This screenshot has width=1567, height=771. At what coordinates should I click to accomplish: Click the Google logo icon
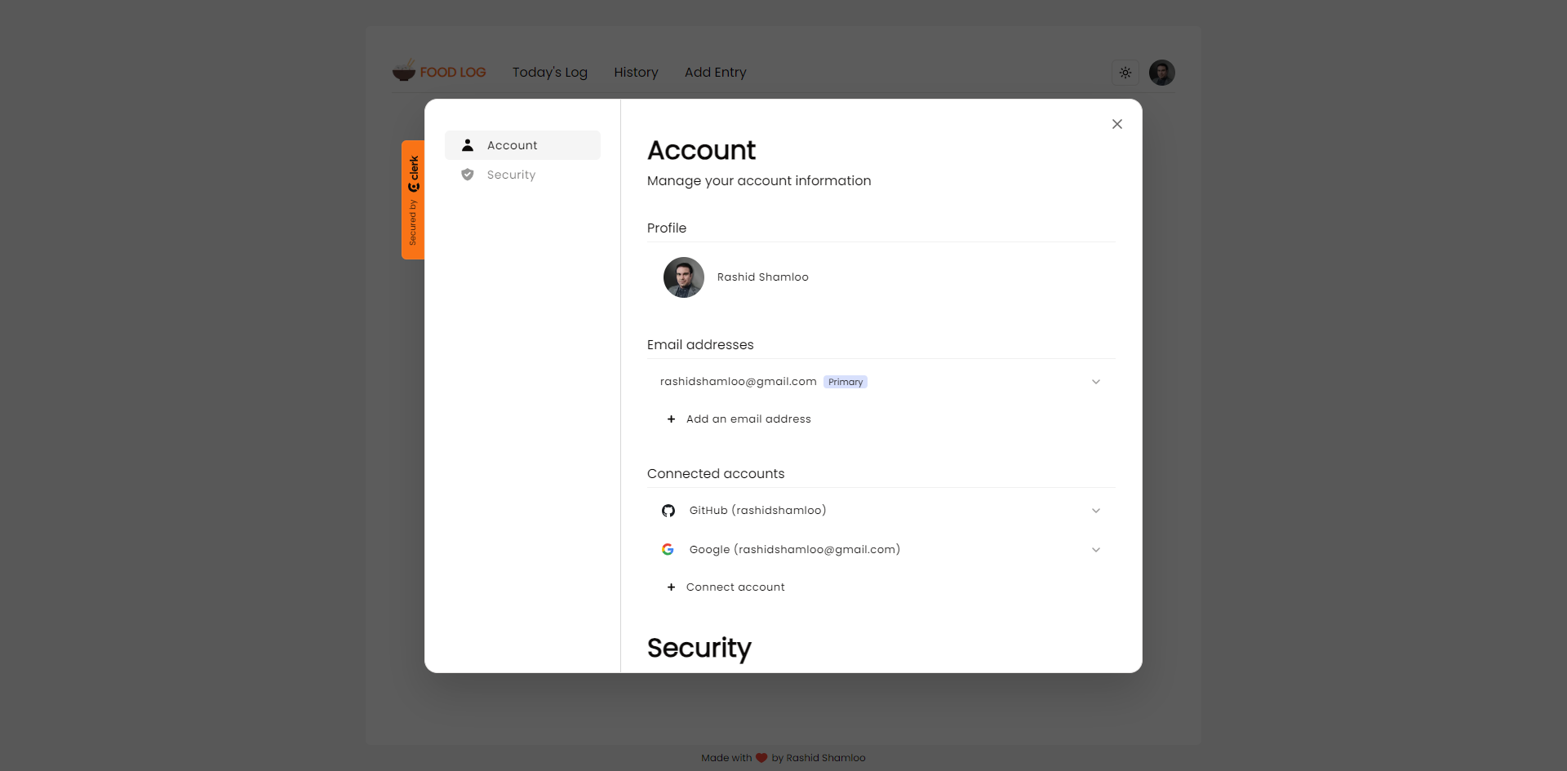tap(668, 550)
